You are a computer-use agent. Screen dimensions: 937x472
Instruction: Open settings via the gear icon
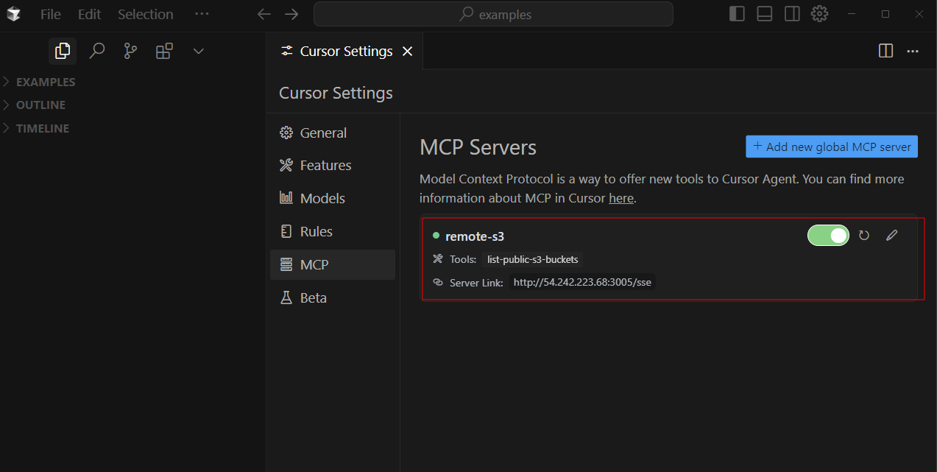(819, 14)
